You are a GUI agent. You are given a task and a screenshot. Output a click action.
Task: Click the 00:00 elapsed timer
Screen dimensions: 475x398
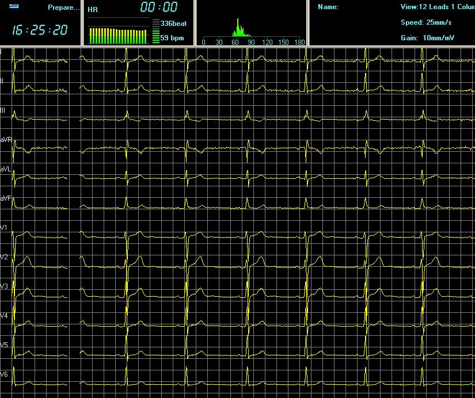pyautogui.click(x=159, y=7)
